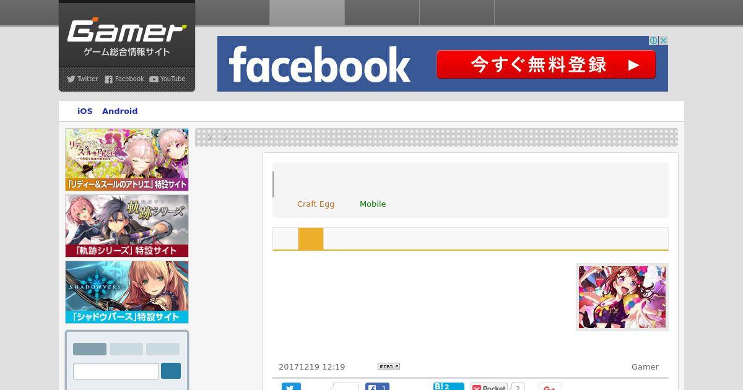Save article to Pocket
743x390 pixels.
(x=489, y=387)
